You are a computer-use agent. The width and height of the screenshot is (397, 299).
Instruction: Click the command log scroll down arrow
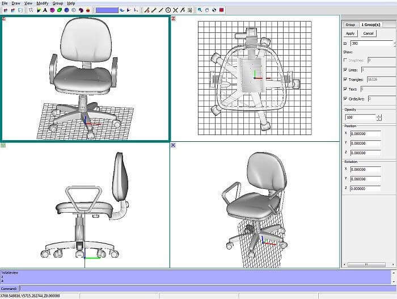click(394, 282)
